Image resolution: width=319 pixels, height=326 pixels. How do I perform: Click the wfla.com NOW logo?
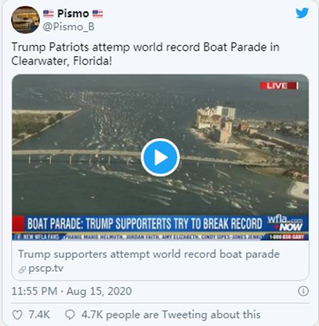(x=285, y=224)
